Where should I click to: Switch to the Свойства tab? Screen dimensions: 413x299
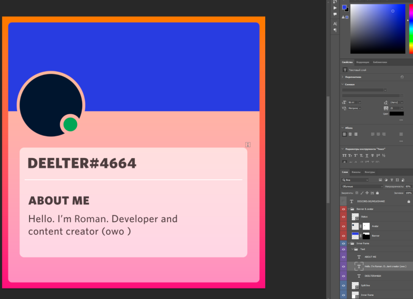347,62
